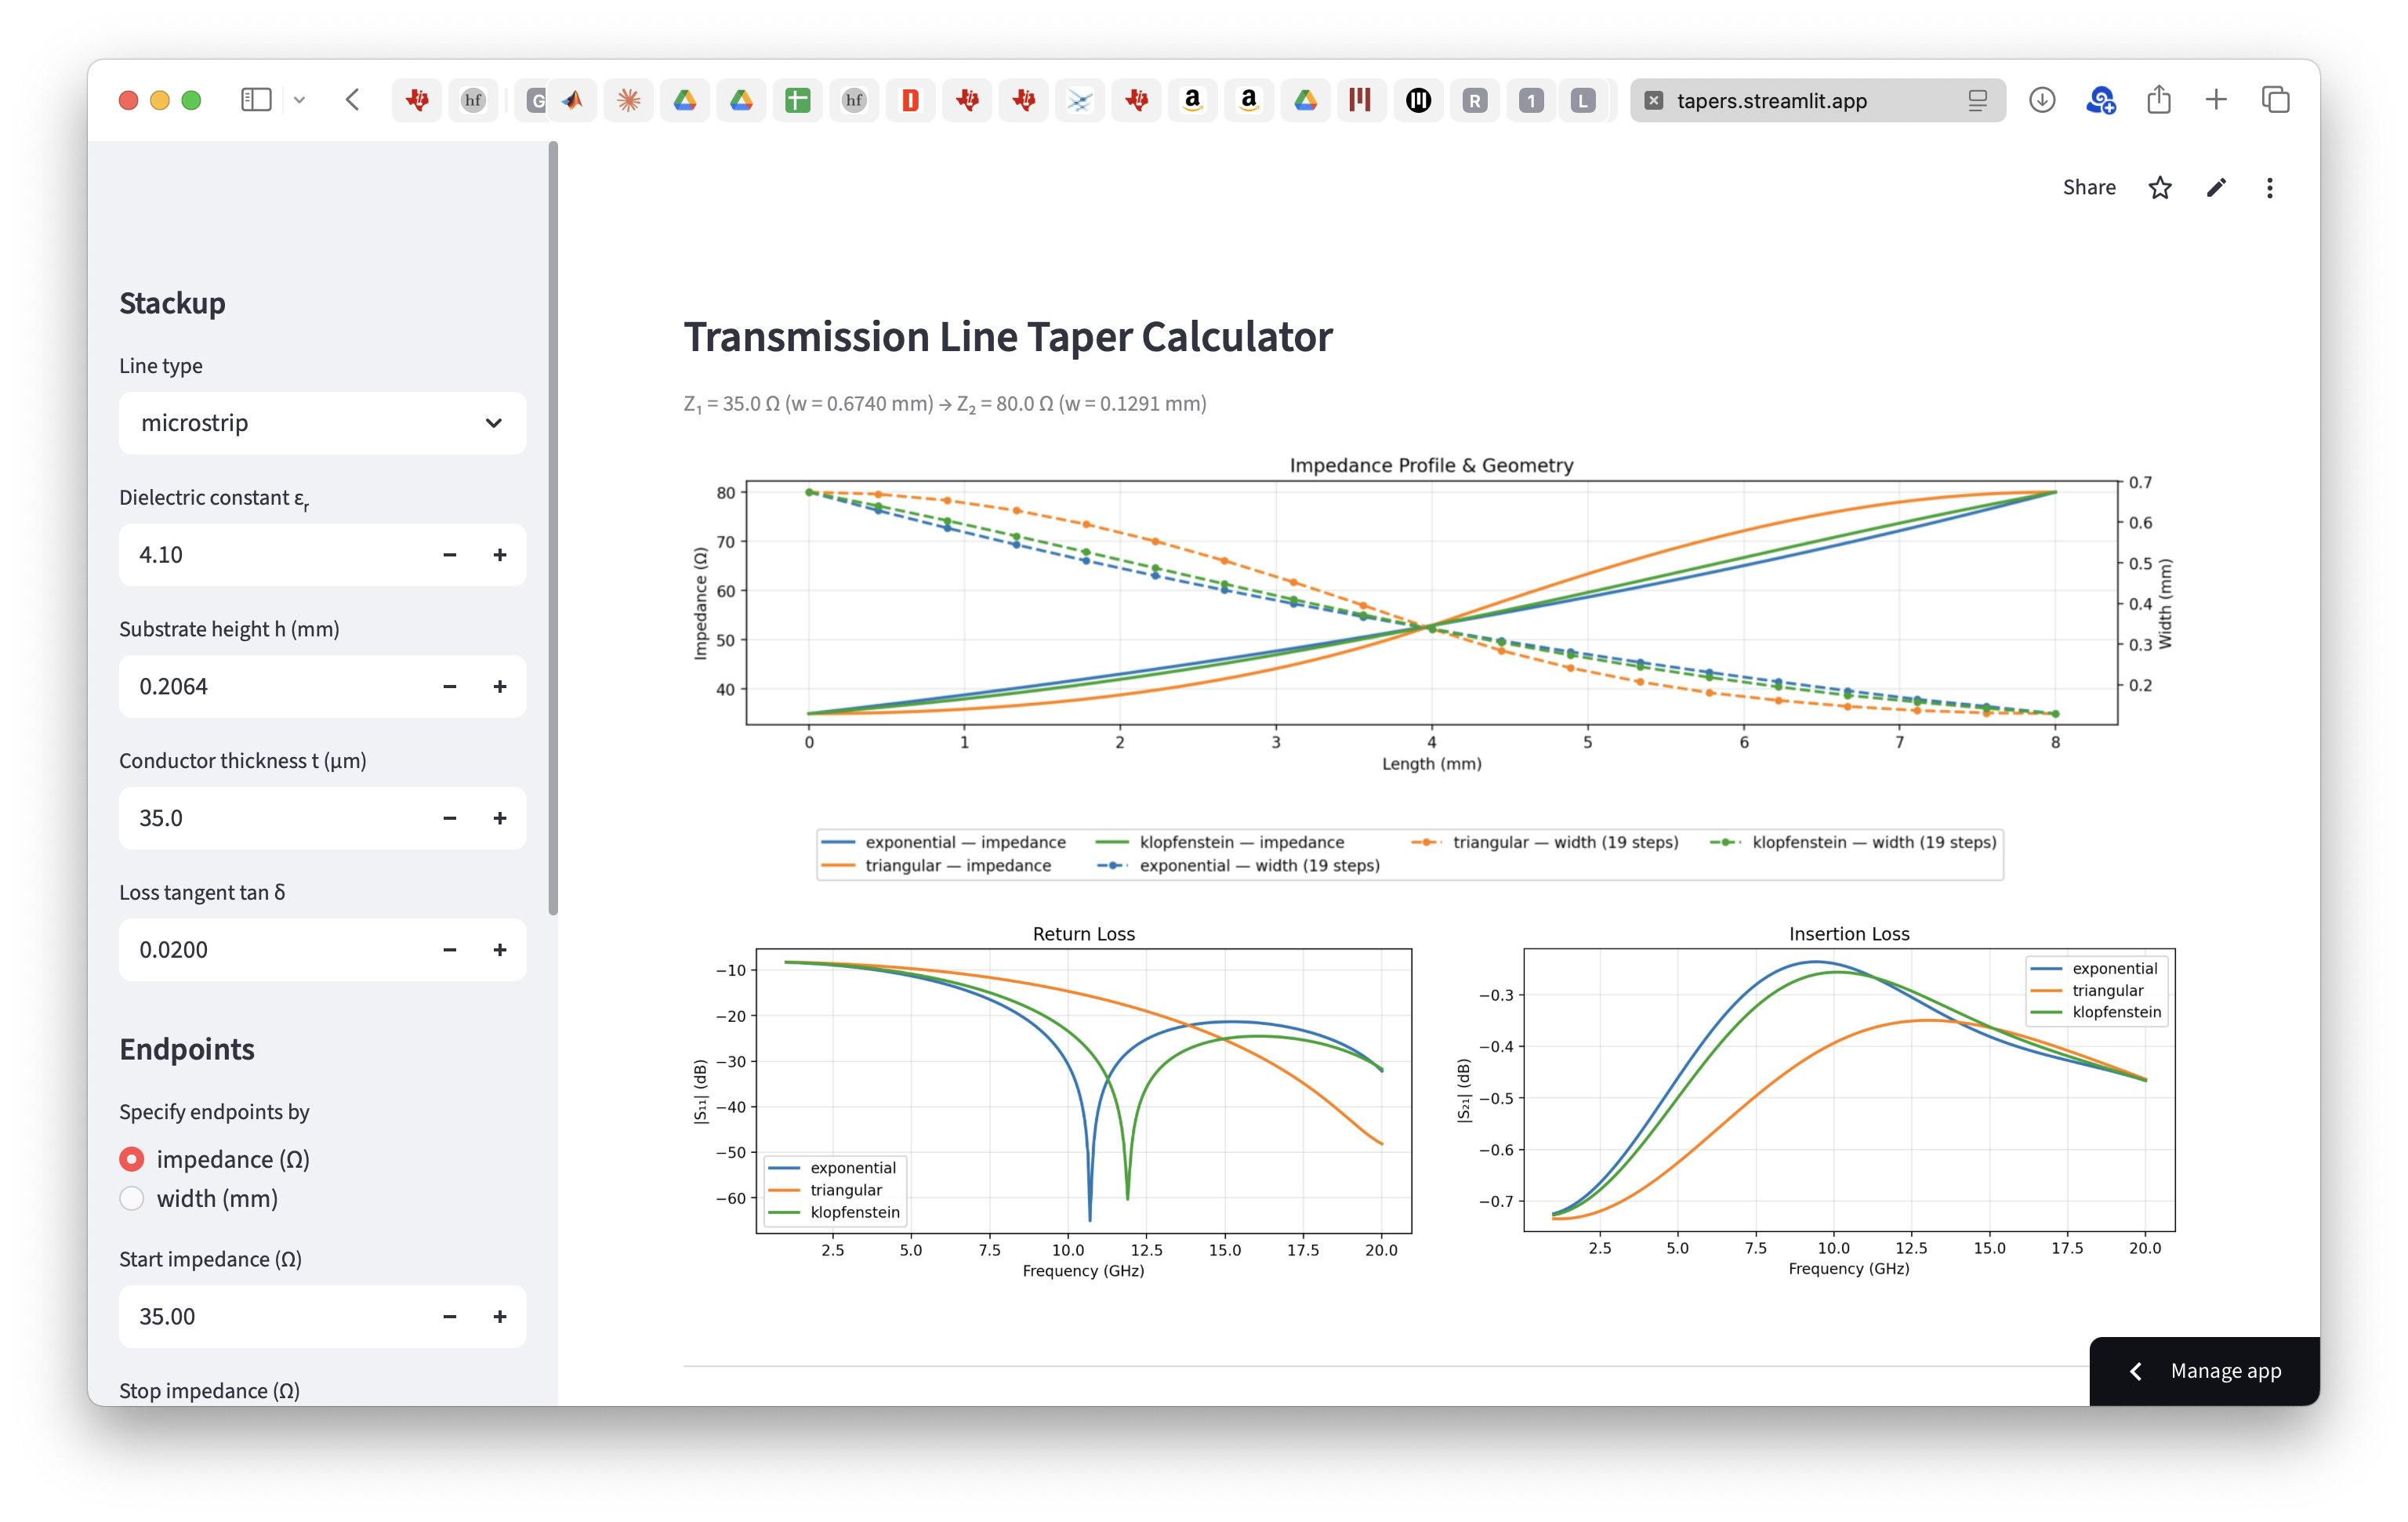The width and height of the screenshot is (2408, 1522).
Task: Decrease dielectric constant with the minus stepper
Action: (x=449, y=555)
